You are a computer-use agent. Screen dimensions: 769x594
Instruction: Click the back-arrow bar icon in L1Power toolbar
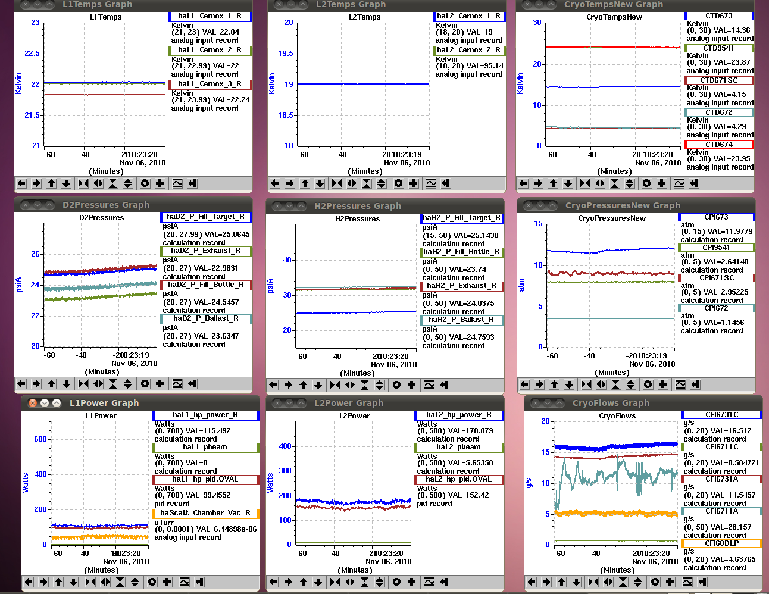click(199, 582)
